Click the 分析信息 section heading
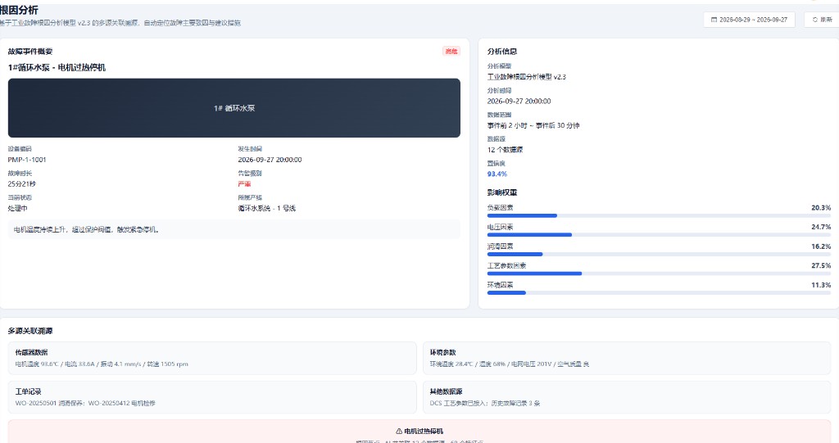839x443 pixels. coord(502,52)
